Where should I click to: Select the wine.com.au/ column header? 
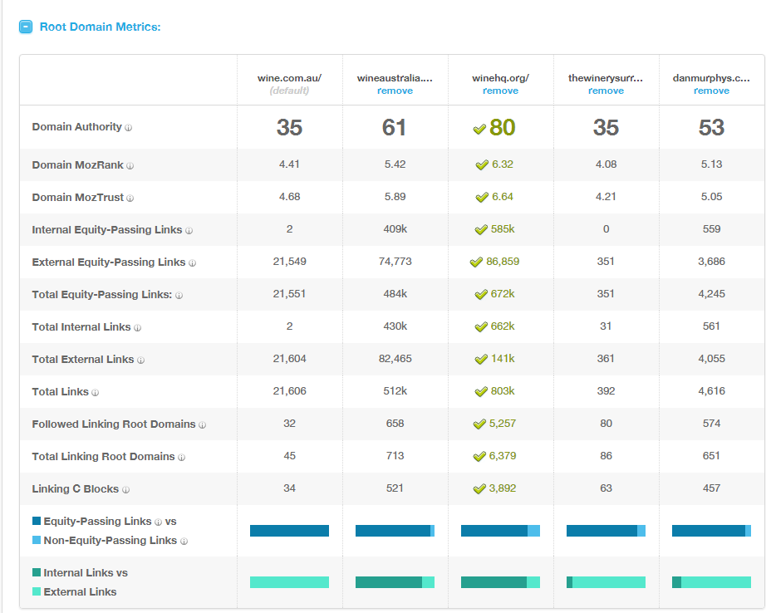(289, 78)
